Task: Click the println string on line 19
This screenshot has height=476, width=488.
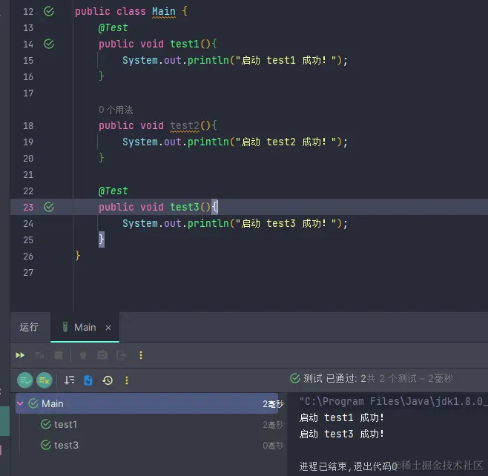Action: [x=286, y=142]
